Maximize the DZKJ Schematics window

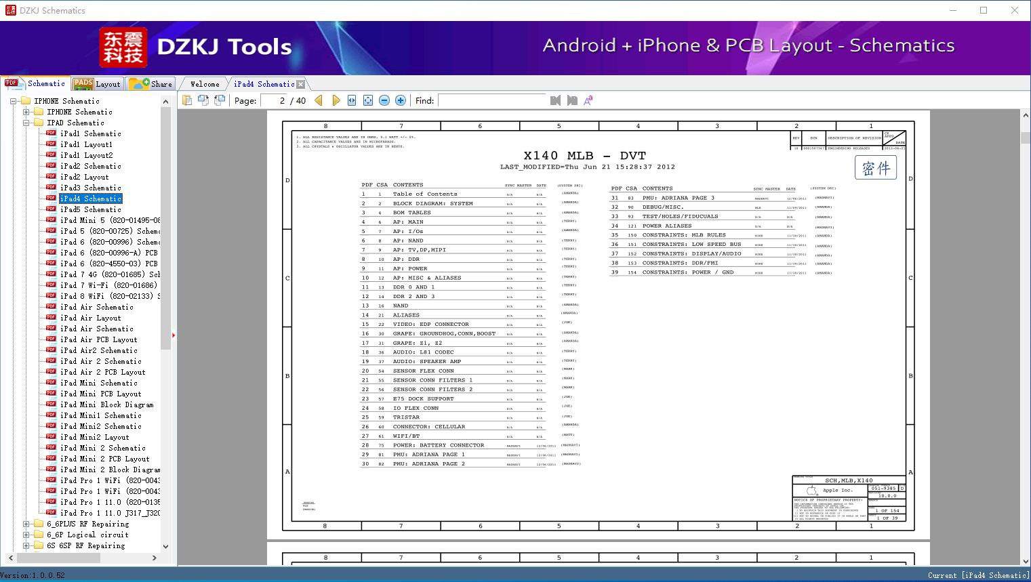tap(984, 10)
